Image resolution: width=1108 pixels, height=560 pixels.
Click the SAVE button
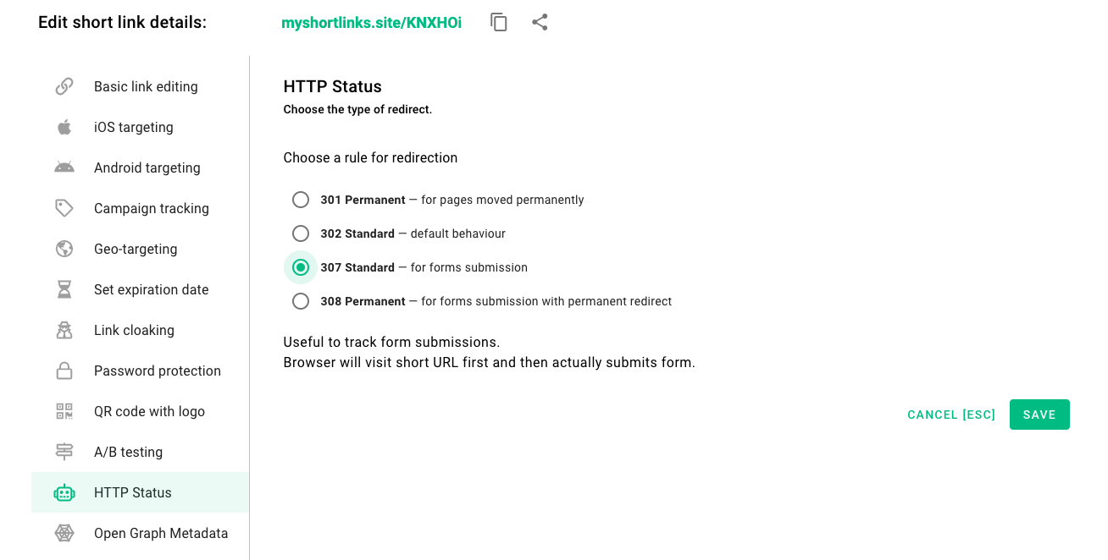coord(1039,415)
